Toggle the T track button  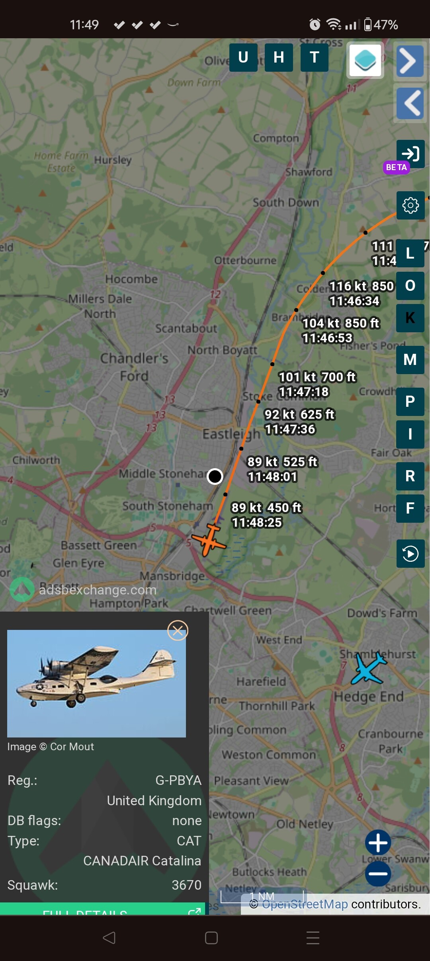pos(315,58)
